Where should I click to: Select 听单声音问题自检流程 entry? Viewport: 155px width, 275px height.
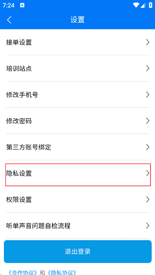point(78,226)
